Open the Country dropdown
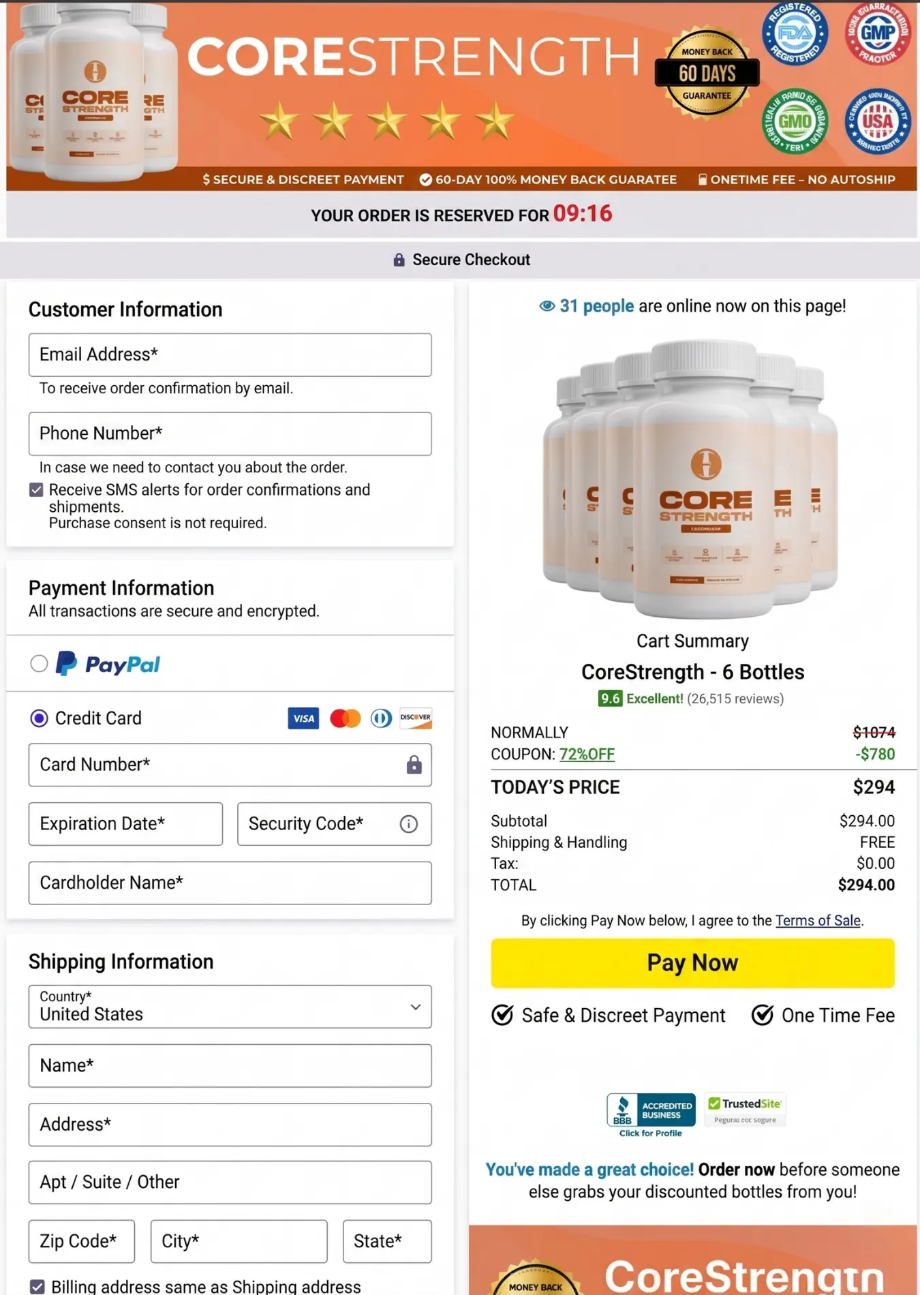 click(x=230, y=1007)
